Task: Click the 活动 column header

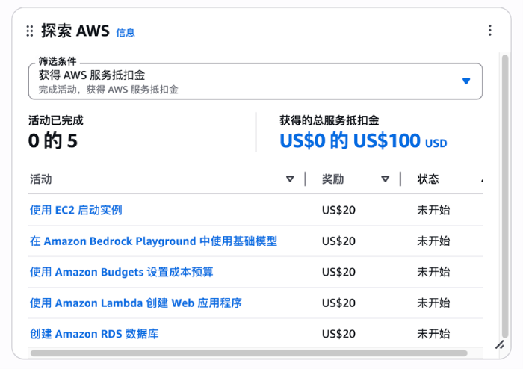Action: [x=41, y=179]
